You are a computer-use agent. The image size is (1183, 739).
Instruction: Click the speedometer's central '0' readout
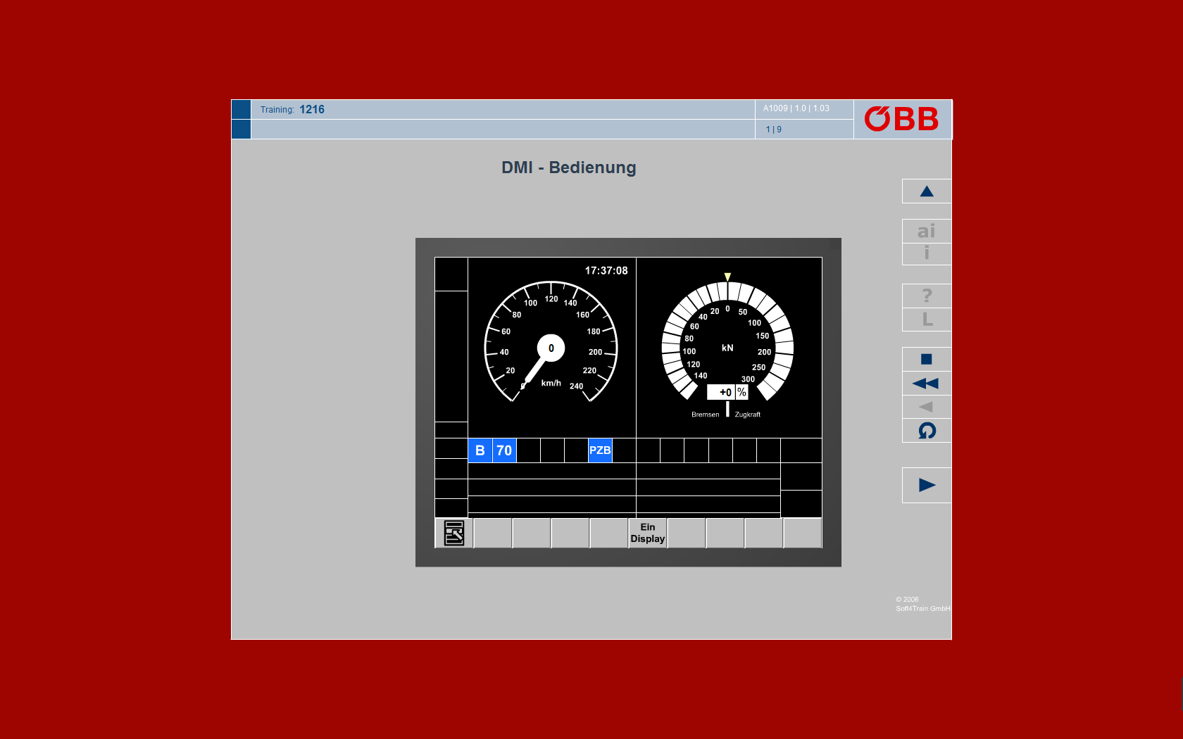pos(551,348)
